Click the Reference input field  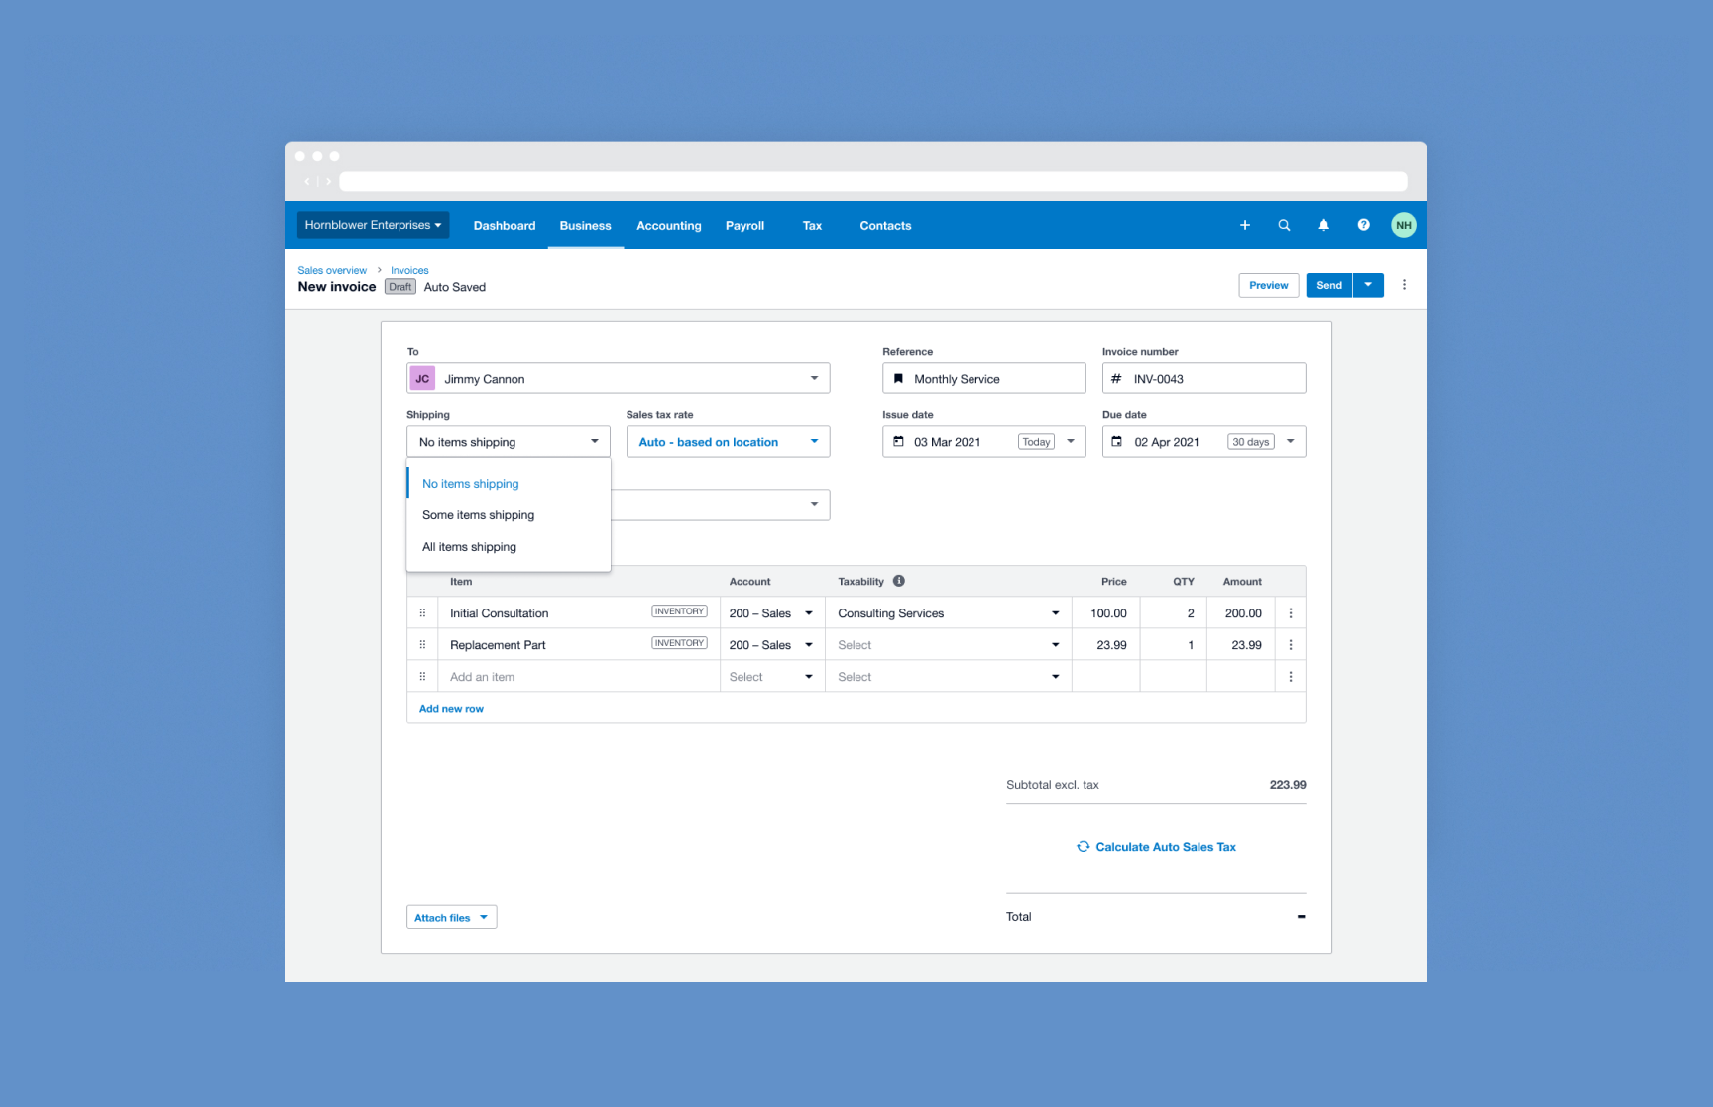[983, 379]
